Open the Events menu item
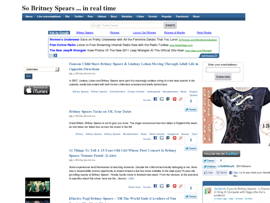Viewport: 270px width, 203px height. [x=153, y=17]
